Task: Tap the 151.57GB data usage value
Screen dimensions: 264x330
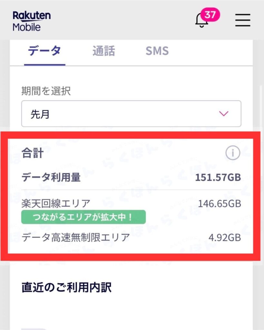Action: (219, 176)
